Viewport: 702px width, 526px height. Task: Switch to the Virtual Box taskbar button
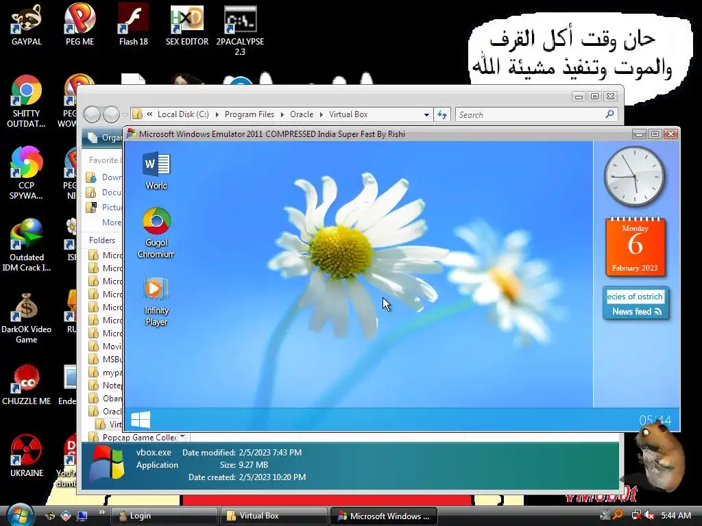[274, 516]
